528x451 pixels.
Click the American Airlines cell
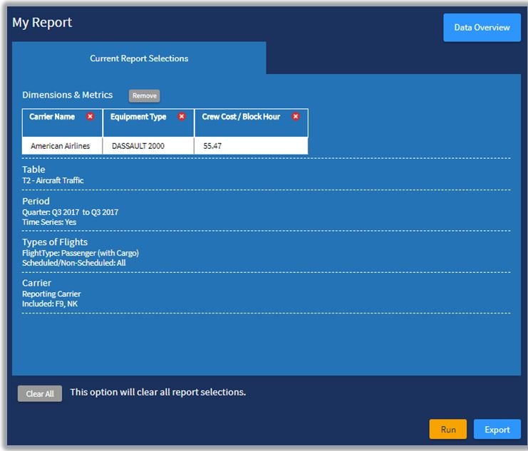pyautogui.click(x=61, y=146)
